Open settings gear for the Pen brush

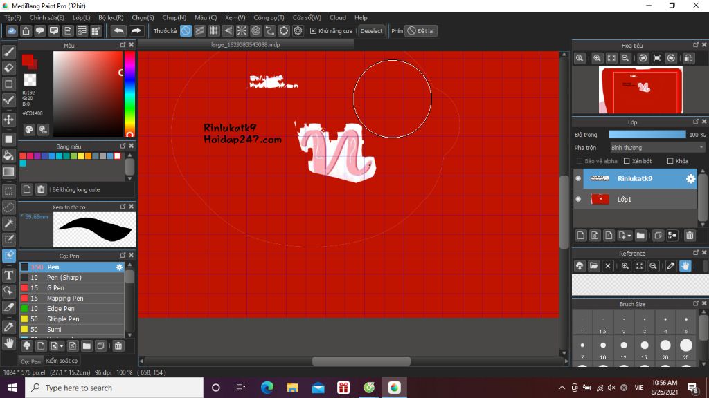[119, 267]
